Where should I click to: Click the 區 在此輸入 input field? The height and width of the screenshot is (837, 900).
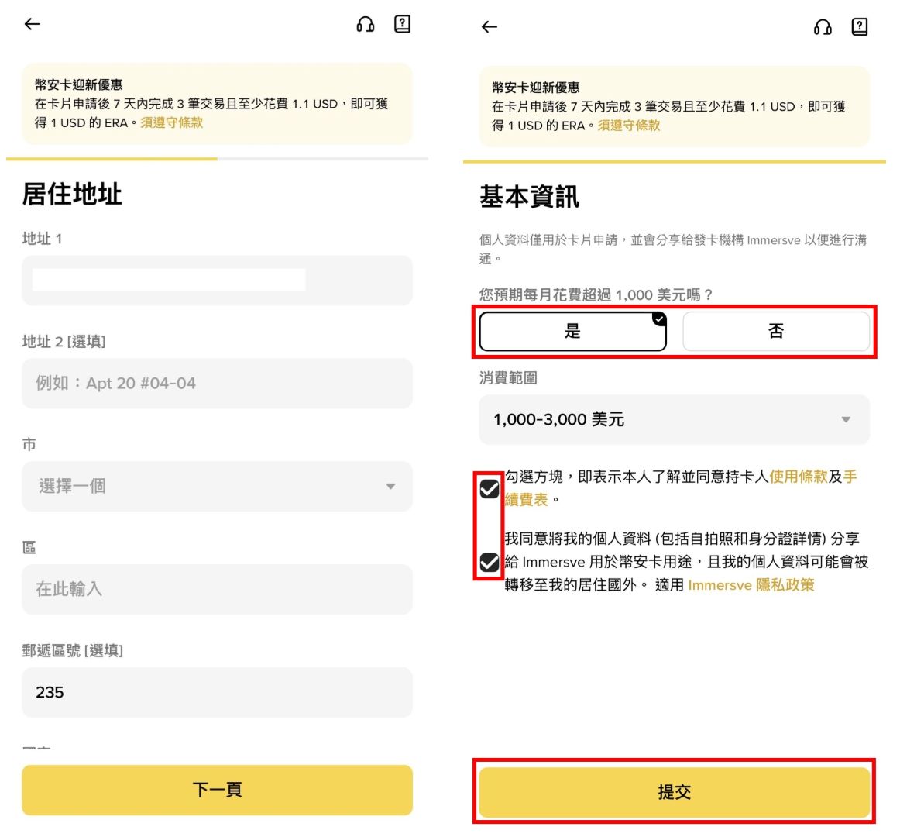pos(217,589)
